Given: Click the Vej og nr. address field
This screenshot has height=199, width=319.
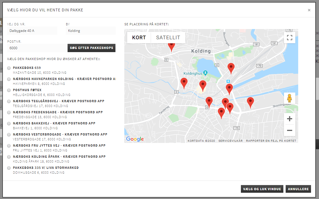Looking at the screenshot, I should tap(32, 31).
